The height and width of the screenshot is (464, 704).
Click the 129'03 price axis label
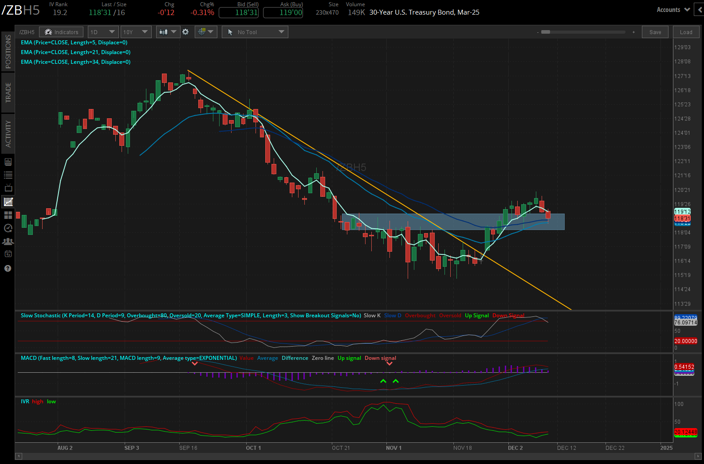[x=682, y=47]
